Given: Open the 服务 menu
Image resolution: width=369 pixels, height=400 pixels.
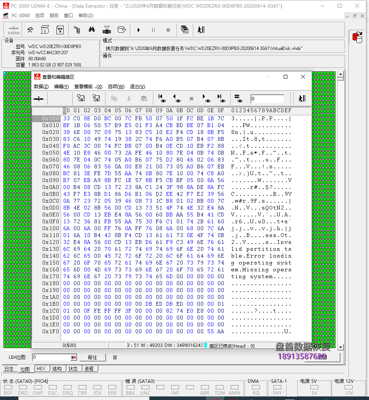Looking at the screenshot, I should point(54,16).
